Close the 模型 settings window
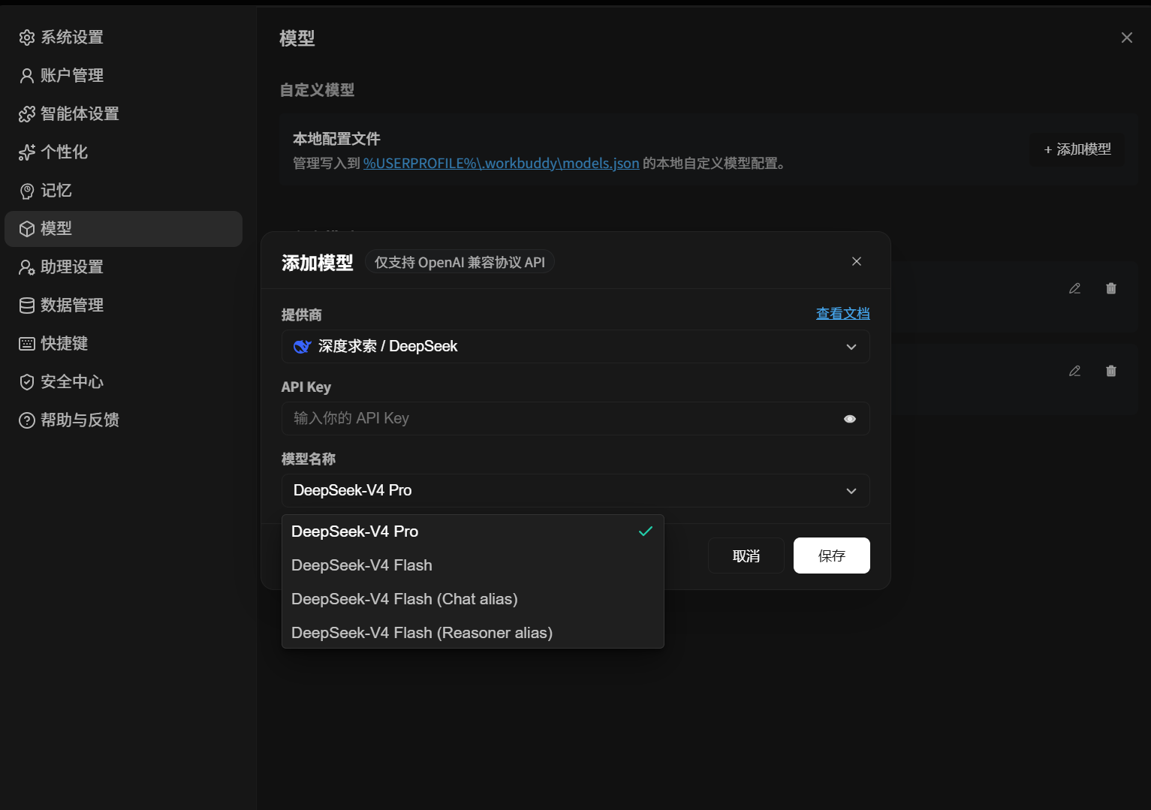Screen dimensions: 1151x810 pyautogui.click(x=1127, y=38)
